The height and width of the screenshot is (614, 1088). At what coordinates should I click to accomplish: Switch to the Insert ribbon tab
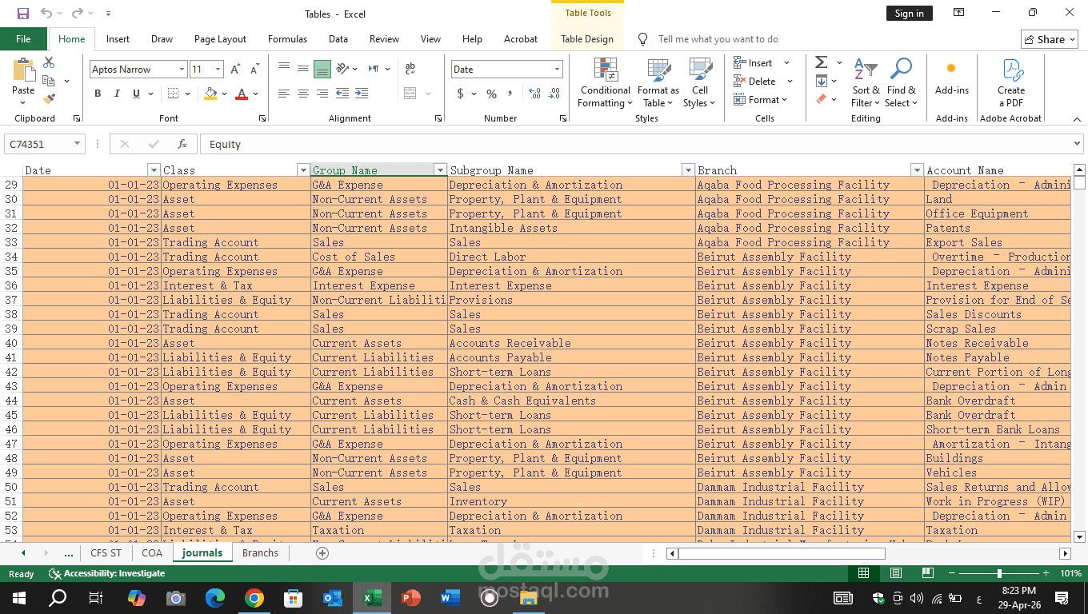[x=118, y=39]
